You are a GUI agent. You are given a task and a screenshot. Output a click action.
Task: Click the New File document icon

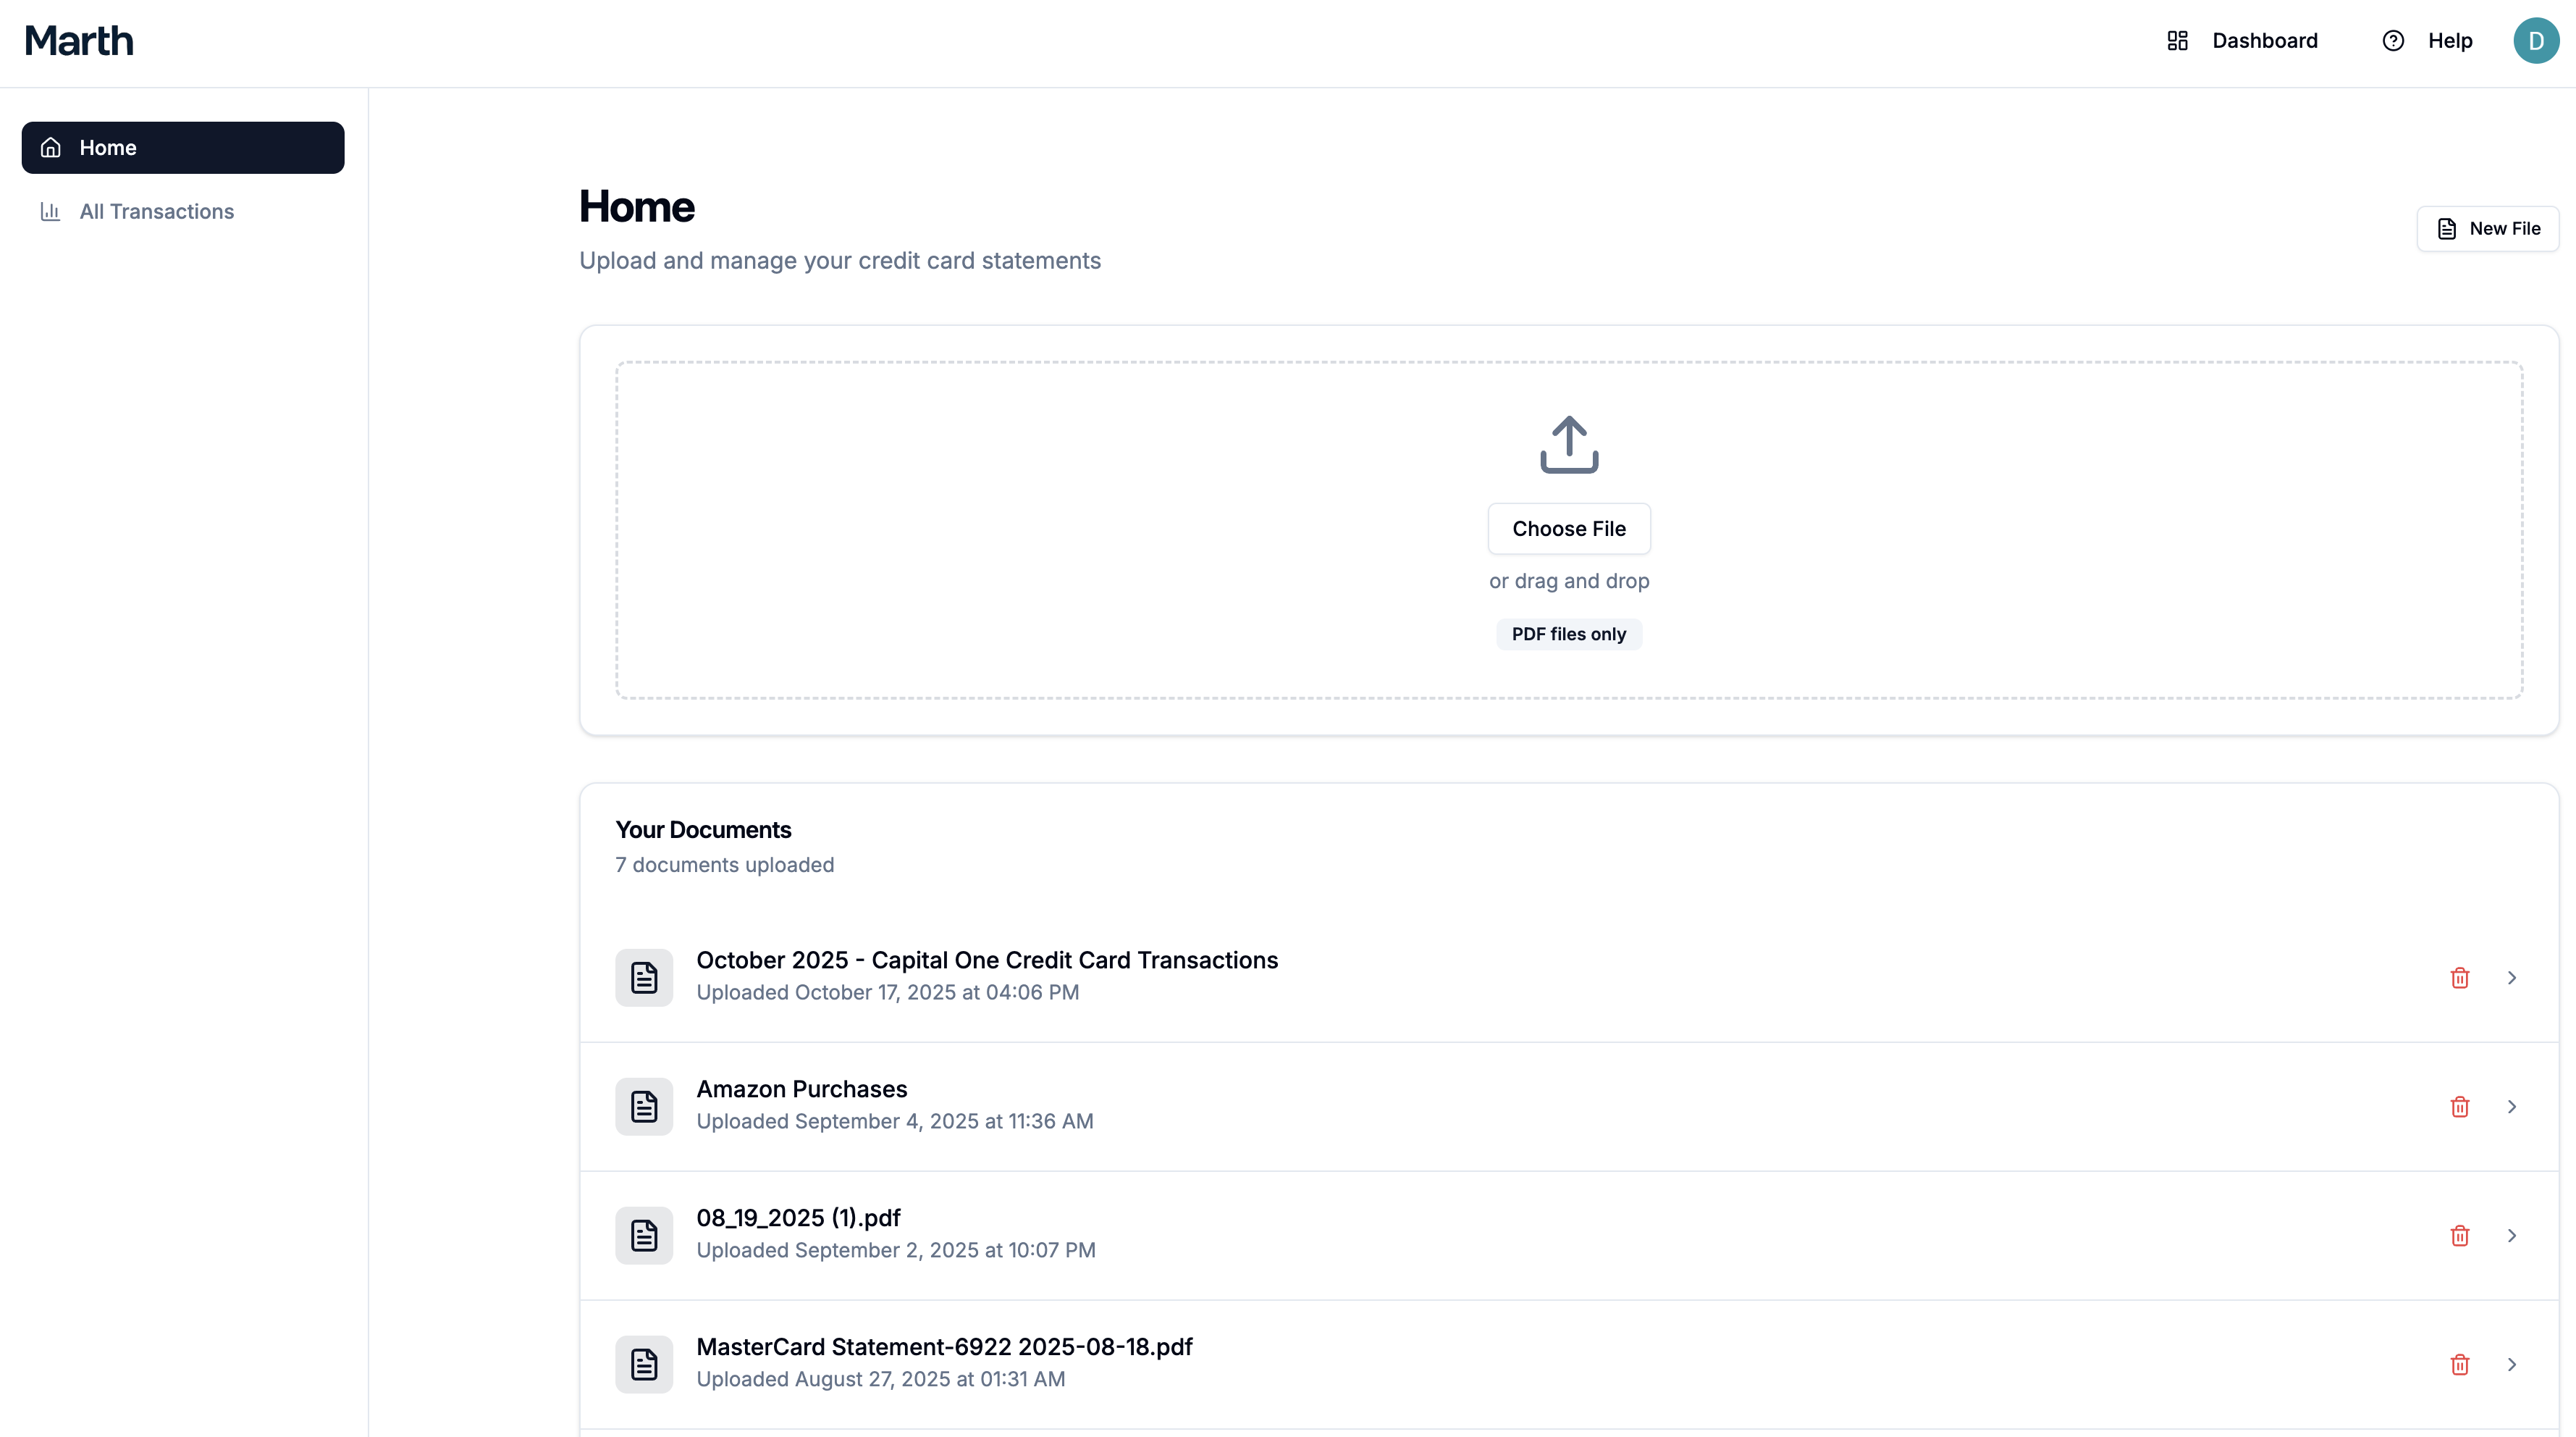(x=2447, y=228)
